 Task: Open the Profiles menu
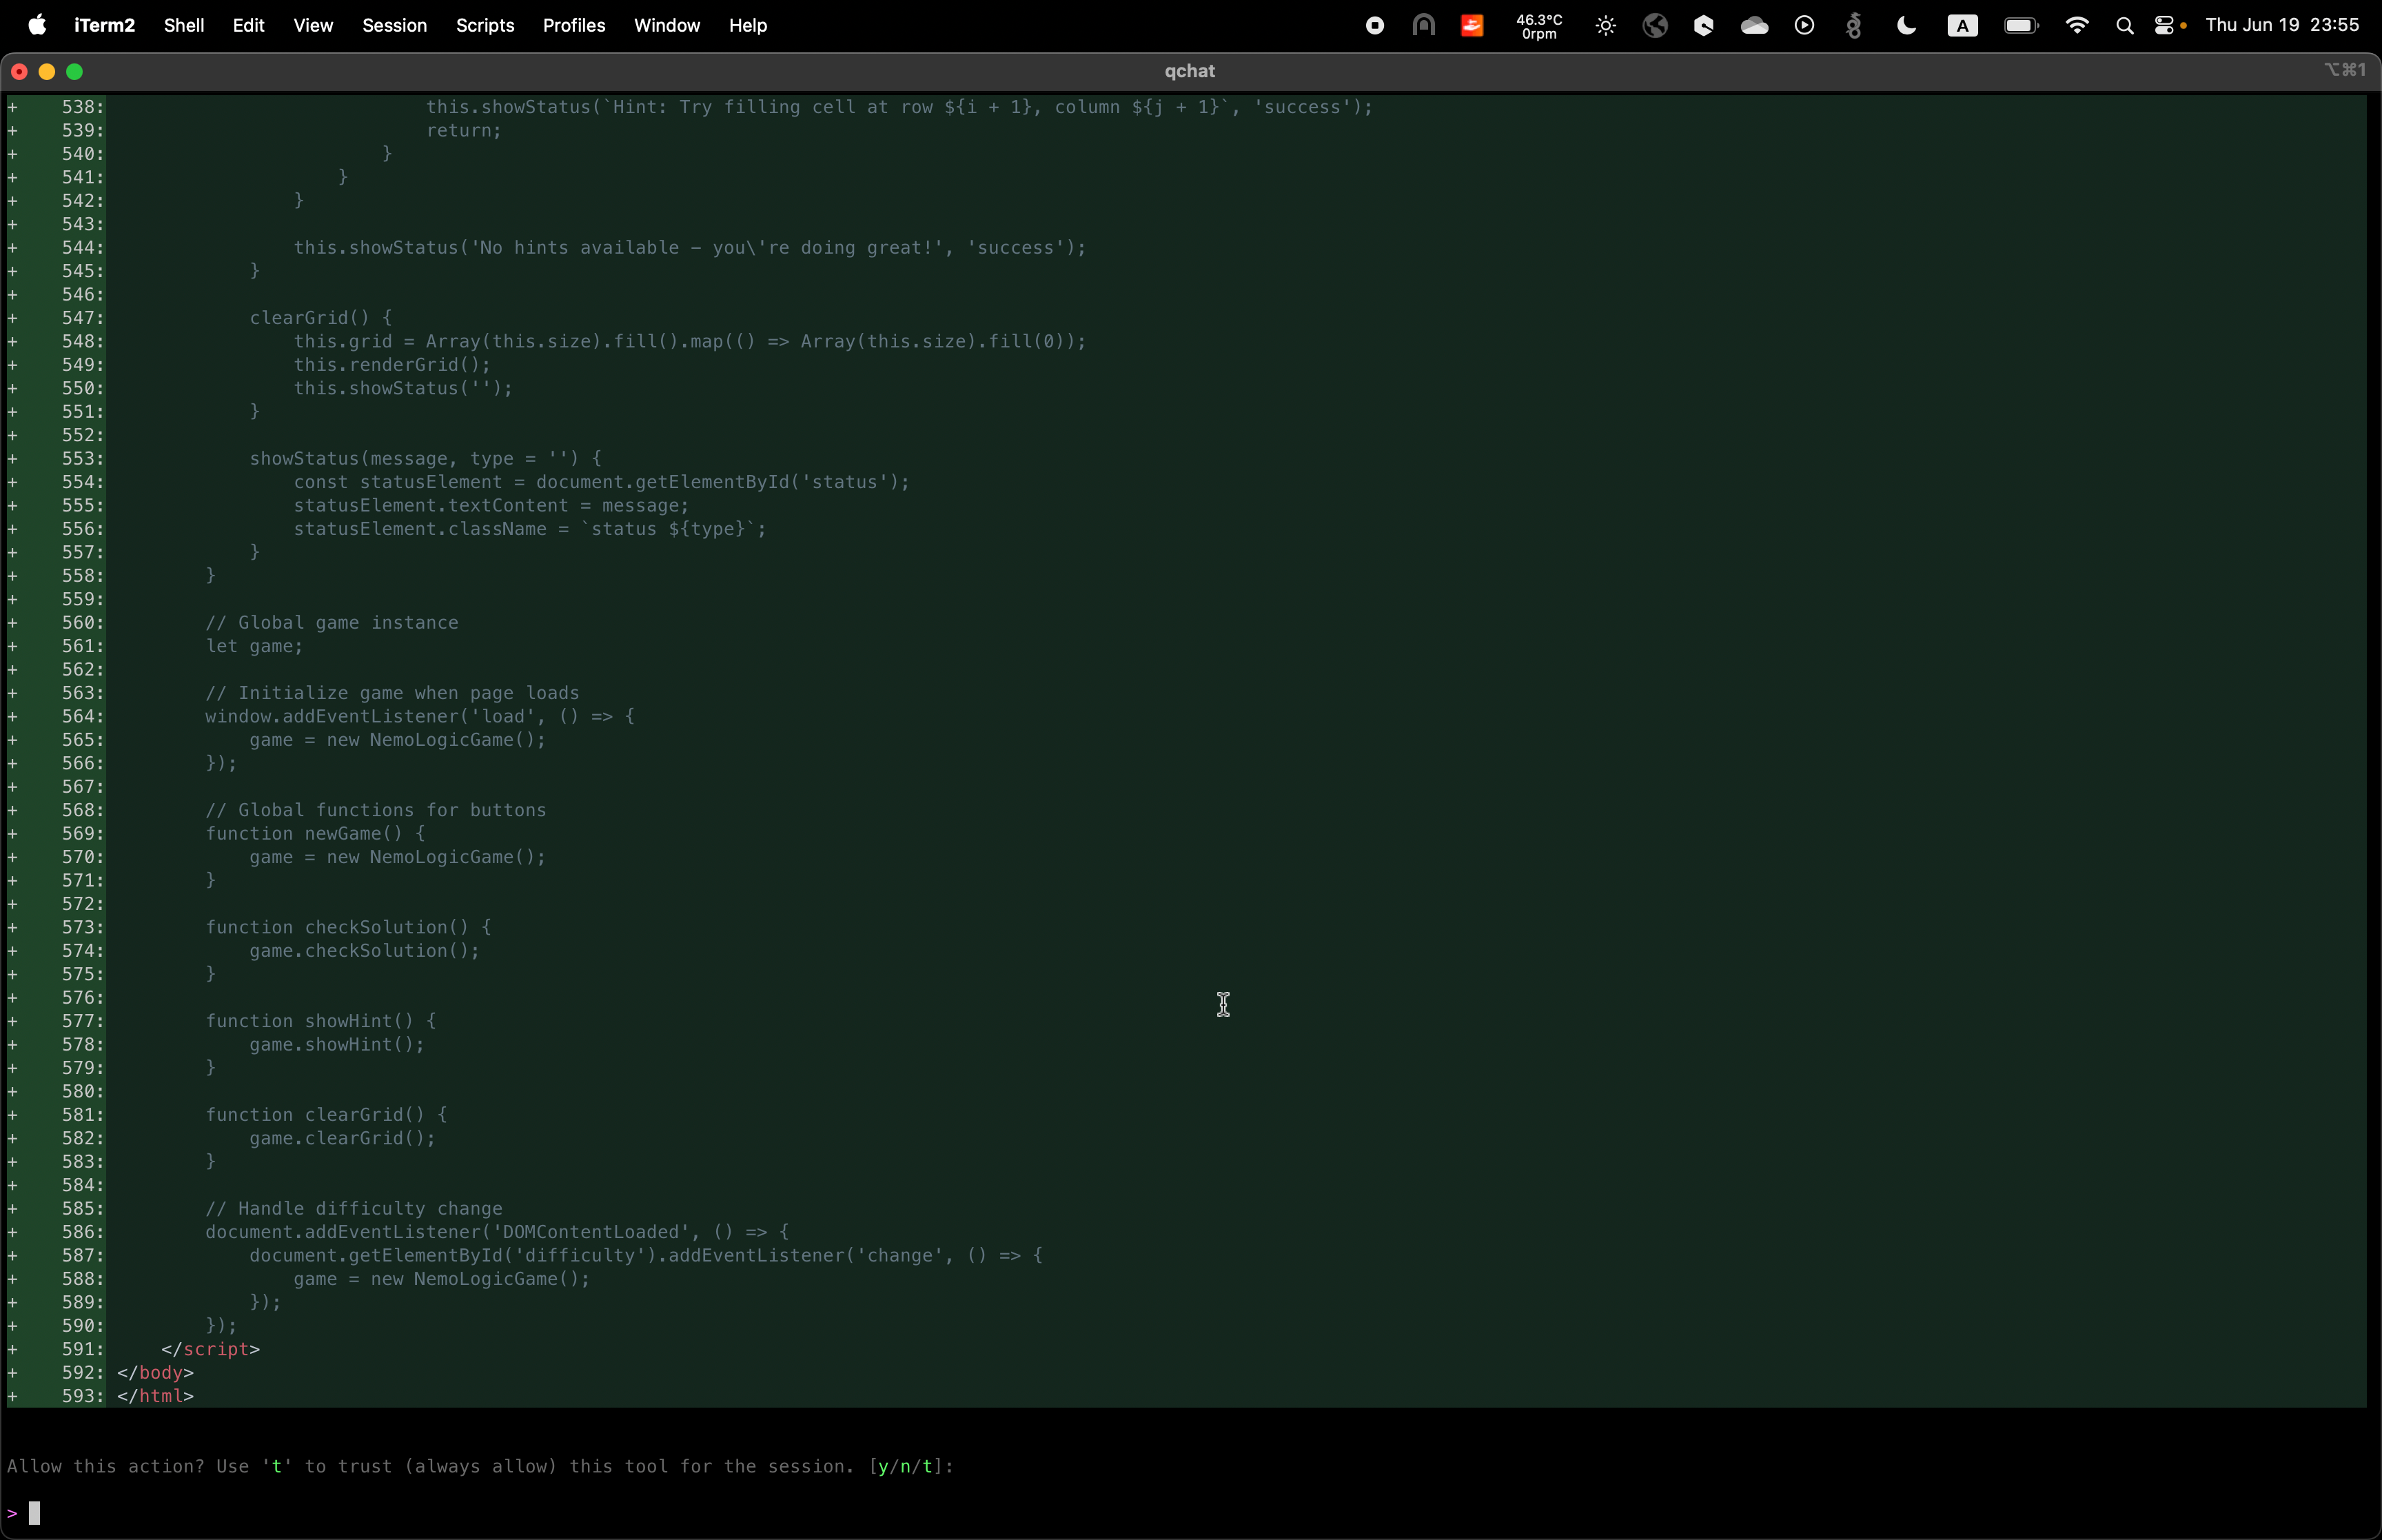[x=573, y=25]
